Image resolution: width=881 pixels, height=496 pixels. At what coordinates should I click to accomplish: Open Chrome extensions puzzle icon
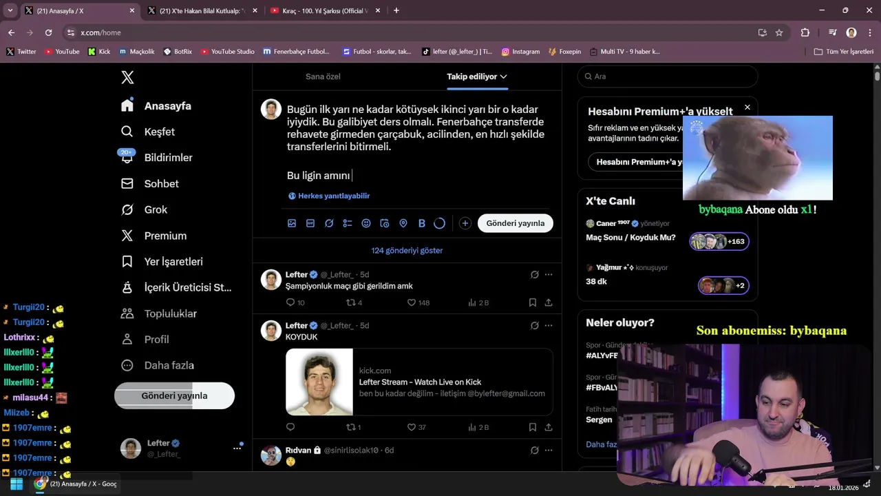click(805, 32)
